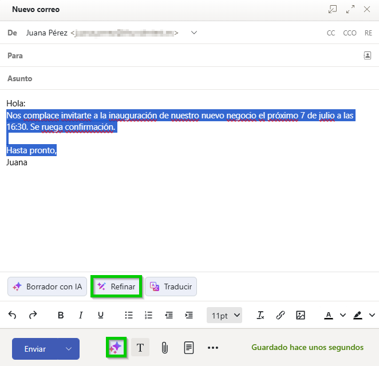The width and height of the screenshot is (379, 366).
Task: Attach a file with paperclip icon
Action: pyautogui.click(x=164, y=347)
